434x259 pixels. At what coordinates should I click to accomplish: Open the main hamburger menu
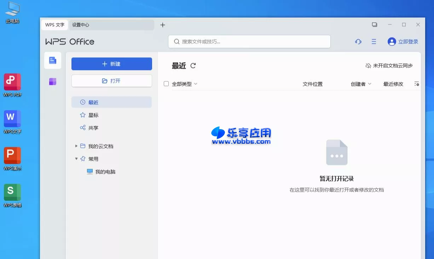pos(374,41)
